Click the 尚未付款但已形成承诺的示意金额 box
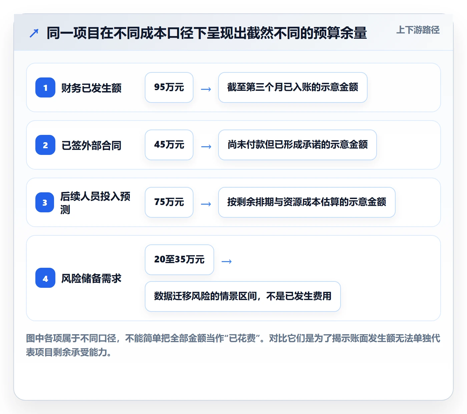 coord(298,145)
